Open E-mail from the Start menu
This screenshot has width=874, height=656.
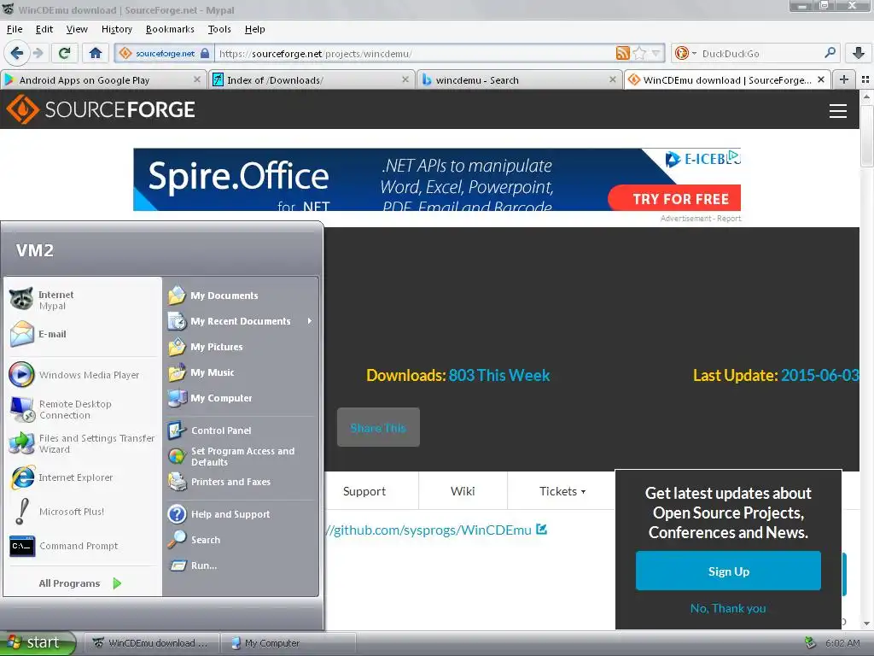(x=83, y=334)
